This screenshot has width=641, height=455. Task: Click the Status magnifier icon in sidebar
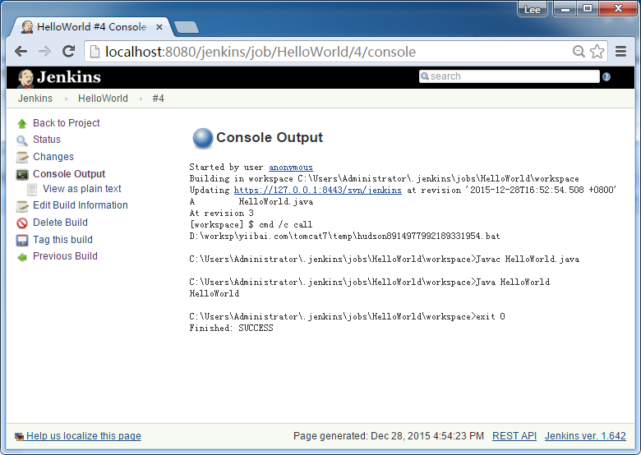pos(22,140)
